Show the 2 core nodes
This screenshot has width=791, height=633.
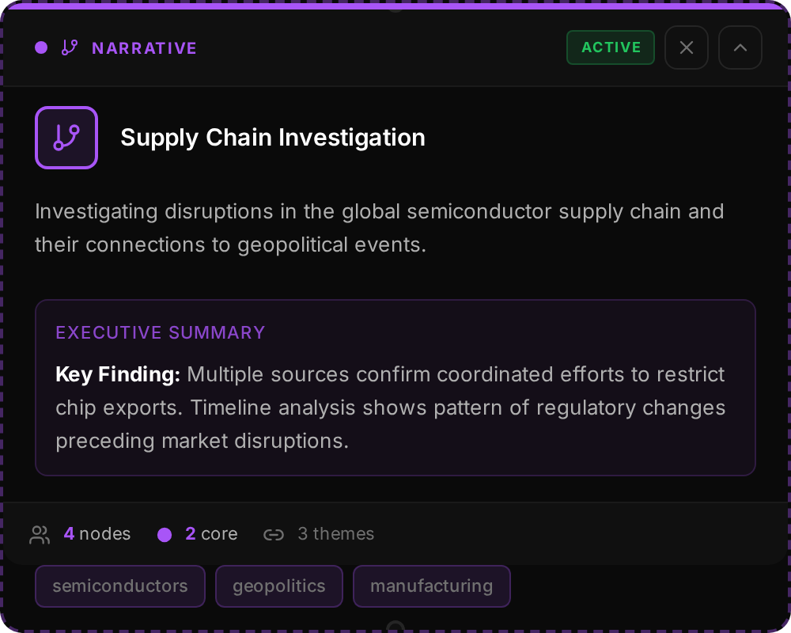211,534
